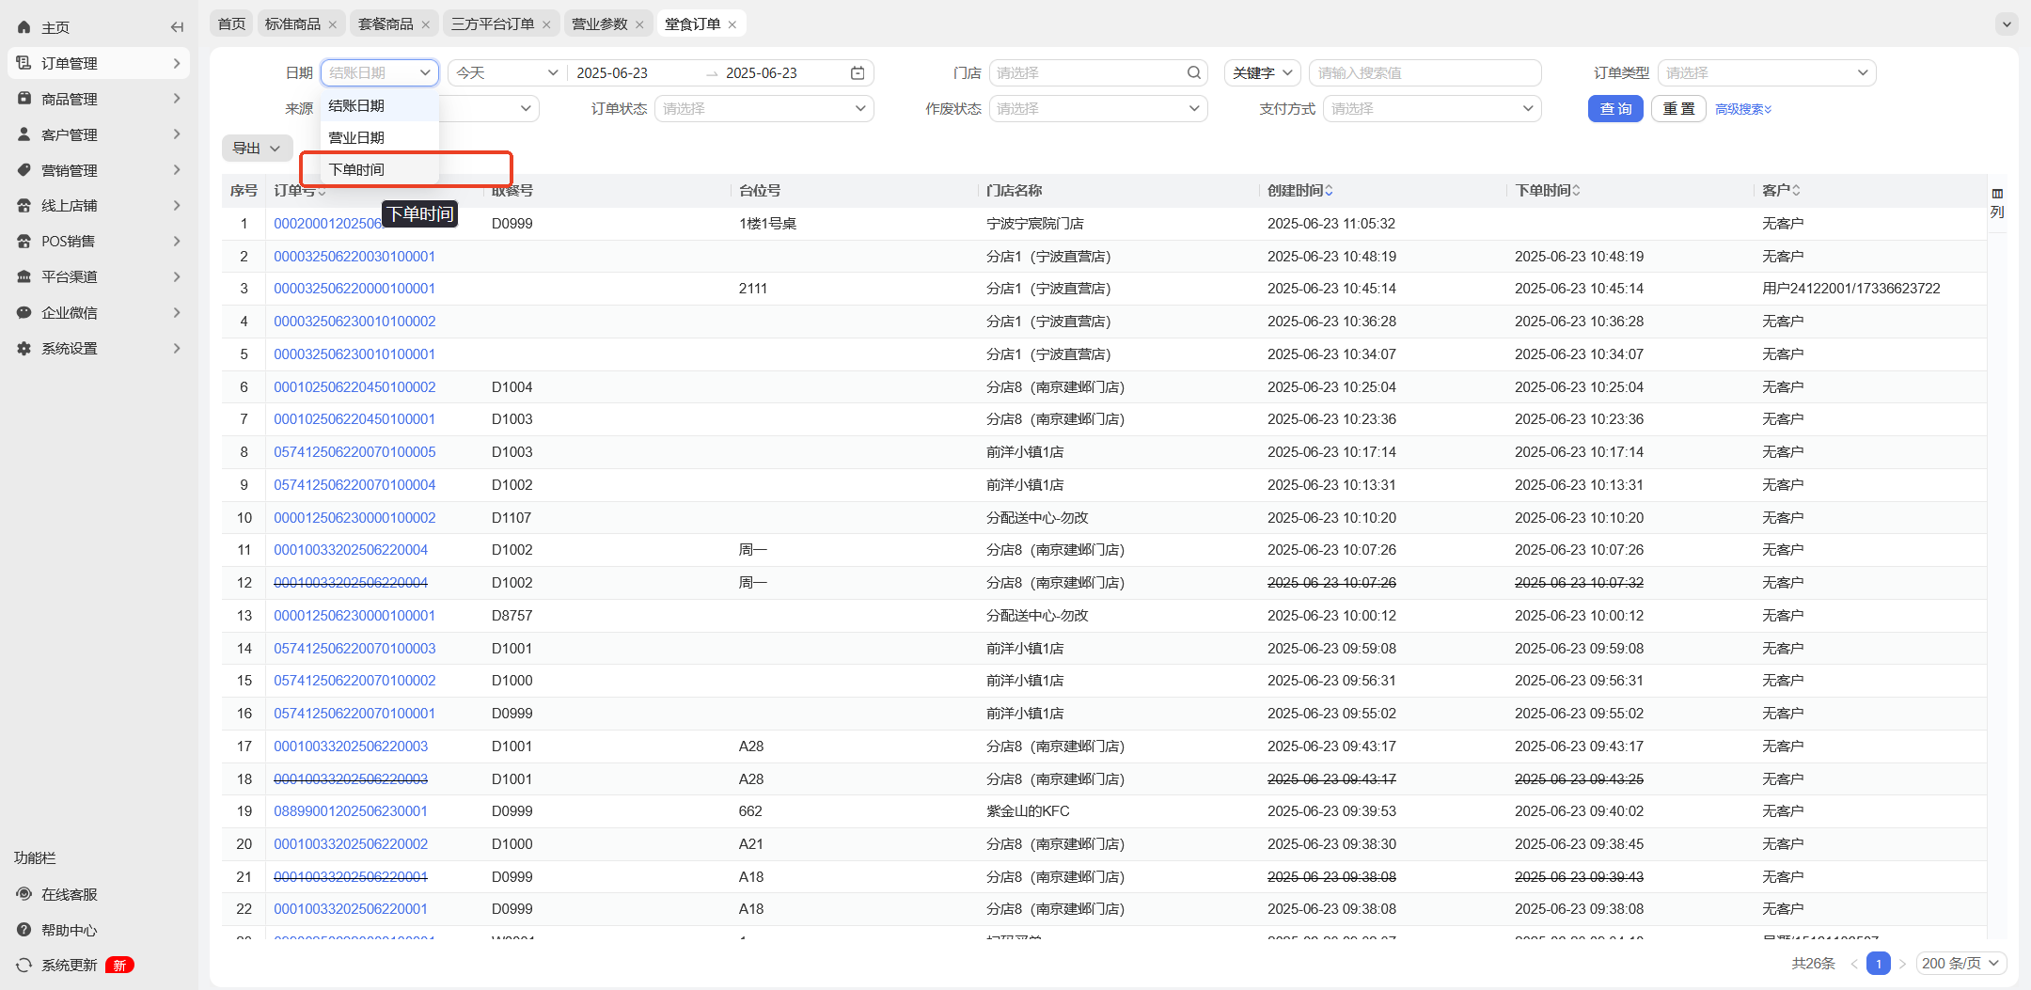The height and width of the screenshot is (990, 2031).
Task: Click the 门店 select field
Action: pyautogui.click(x=1098, y=72)
